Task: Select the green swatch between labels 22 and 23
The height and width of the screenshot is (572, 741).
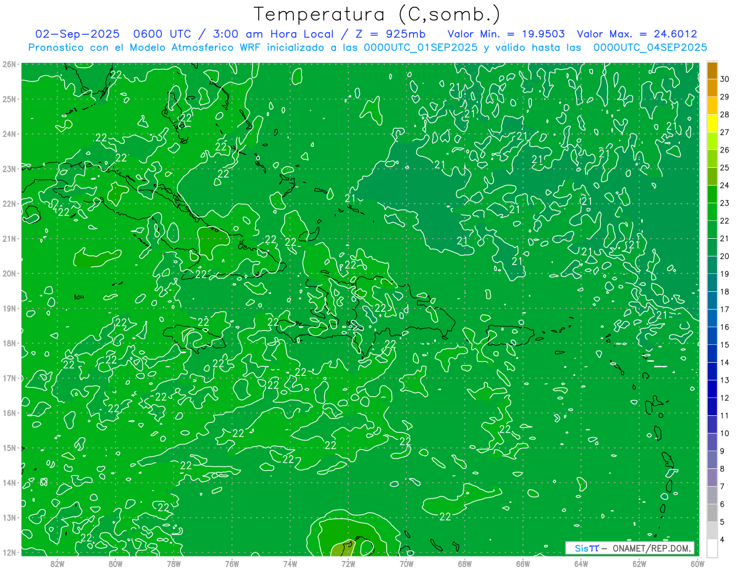Action: [712, 212]
